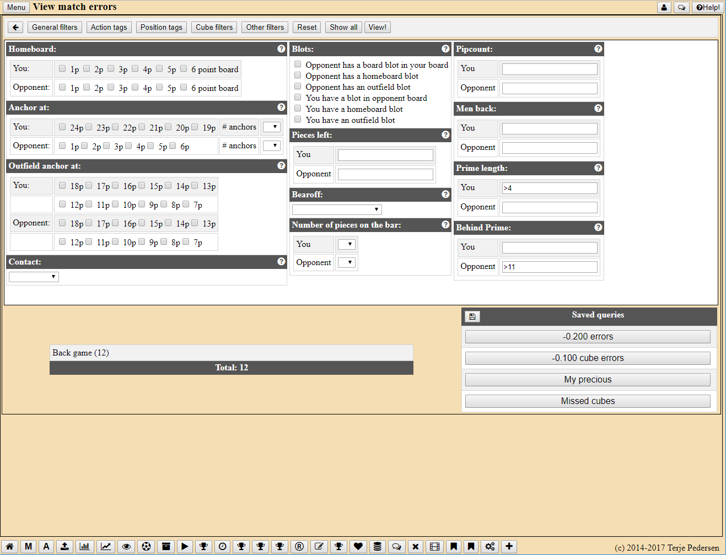Tick Anchor at You 24p checkbox
This screenshot has width=726, height=555.
[x=62, y=127]
